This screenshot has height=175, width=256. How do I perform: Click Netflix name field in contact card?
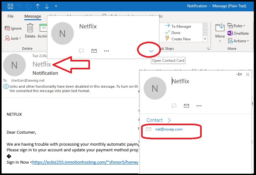[181, 81]
